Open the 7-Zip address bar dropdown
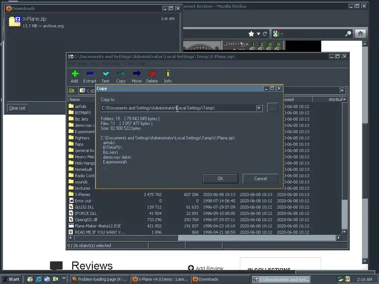Screen dimensions: 379x284 coord(342,91)
